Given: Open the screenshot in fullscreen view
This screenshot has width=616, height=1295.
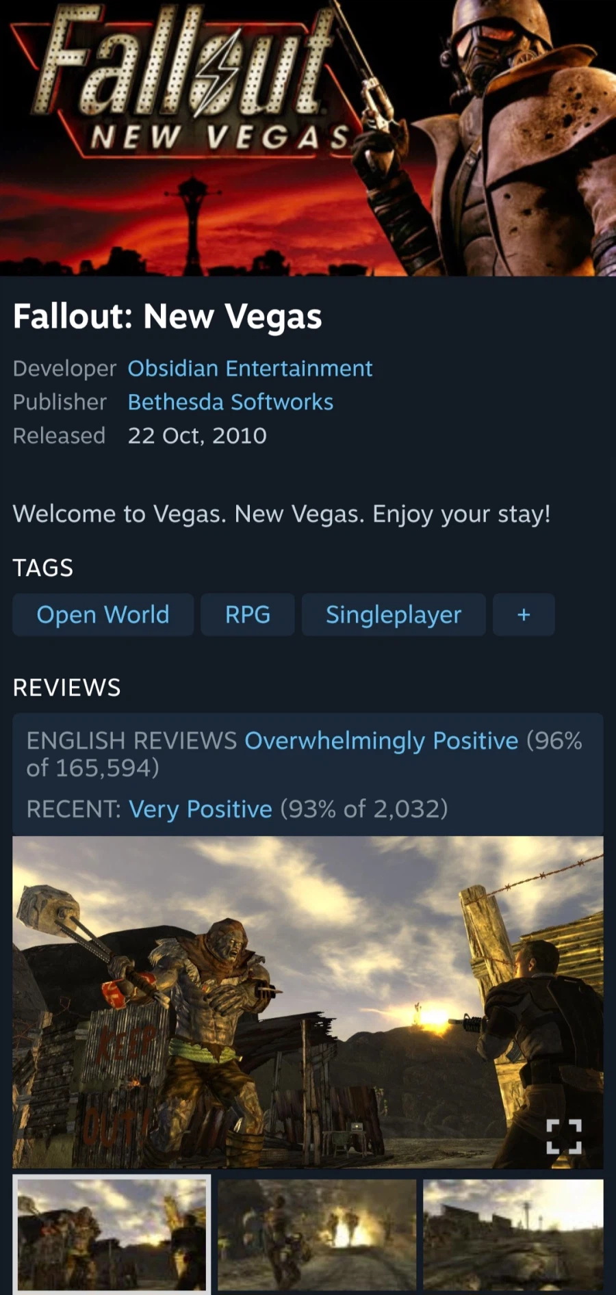Looking at the screenshot, I should click(x=564, y=1136).
